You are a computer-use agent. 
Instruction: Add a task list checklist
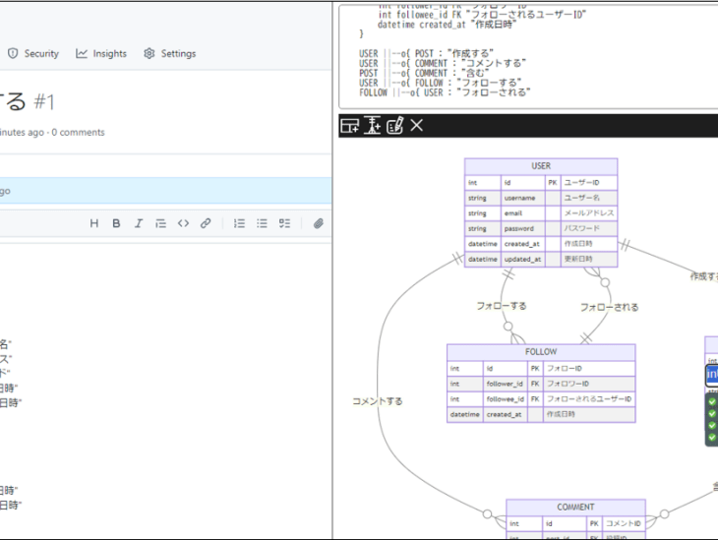[284, 223]
